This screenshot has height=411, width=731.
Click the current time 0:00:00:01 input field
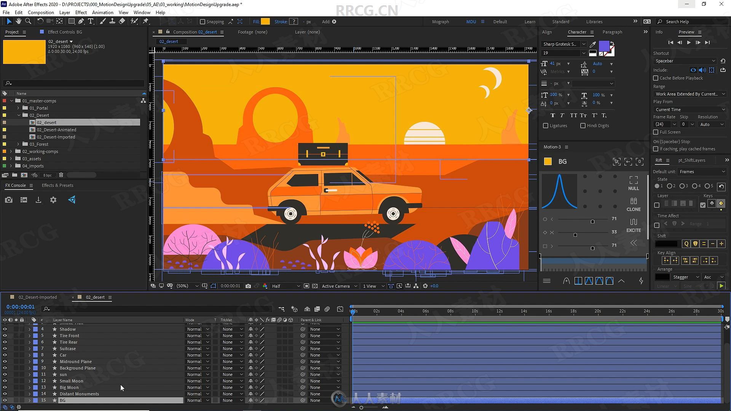pos(20,307)
